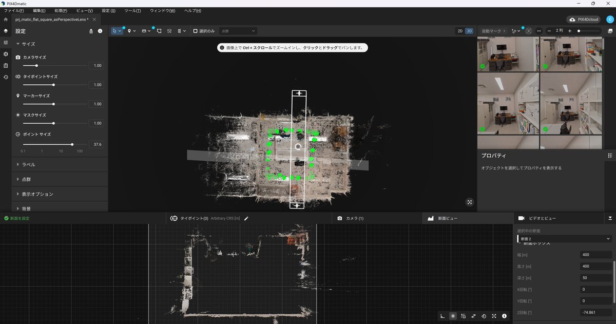Open the PIX4Dcloud upload button
Screen dimensions: 616x324
point(584,19)
